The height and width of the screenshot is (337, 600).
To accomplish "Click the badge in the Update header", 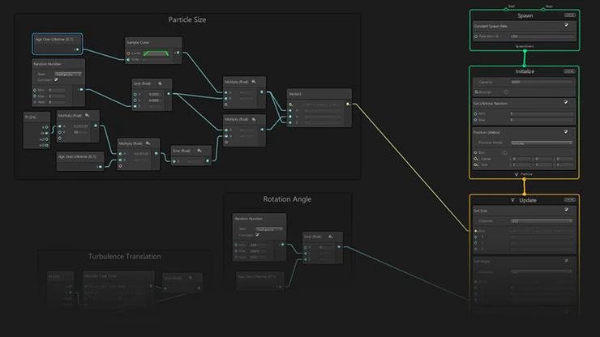I will coord(569,199).
